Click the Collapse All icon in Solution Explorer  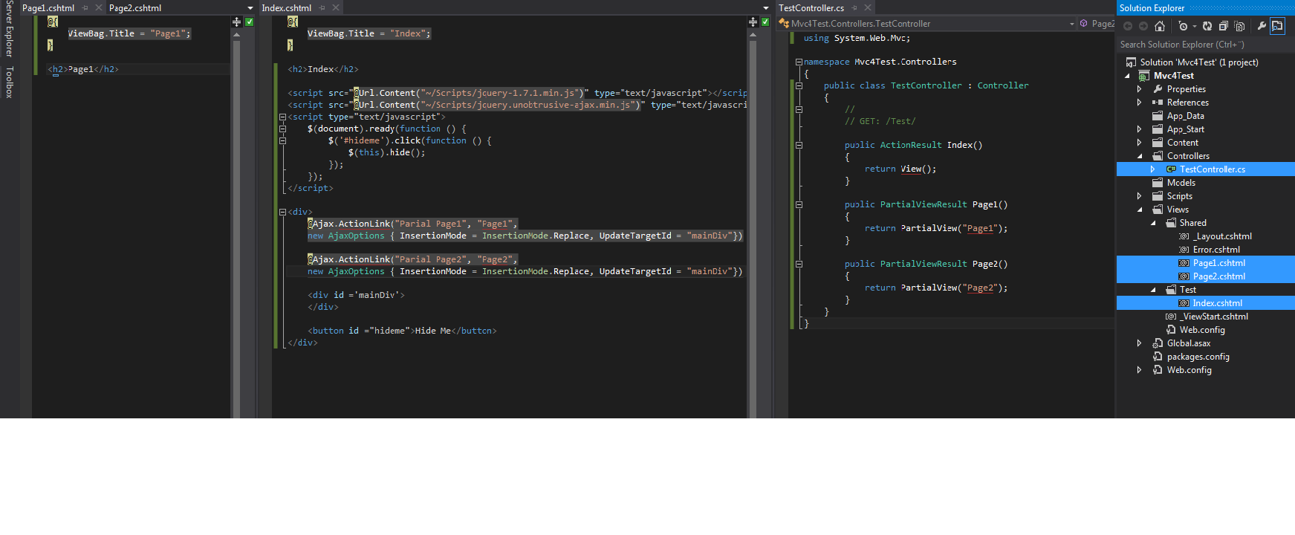click(1224, 26)
